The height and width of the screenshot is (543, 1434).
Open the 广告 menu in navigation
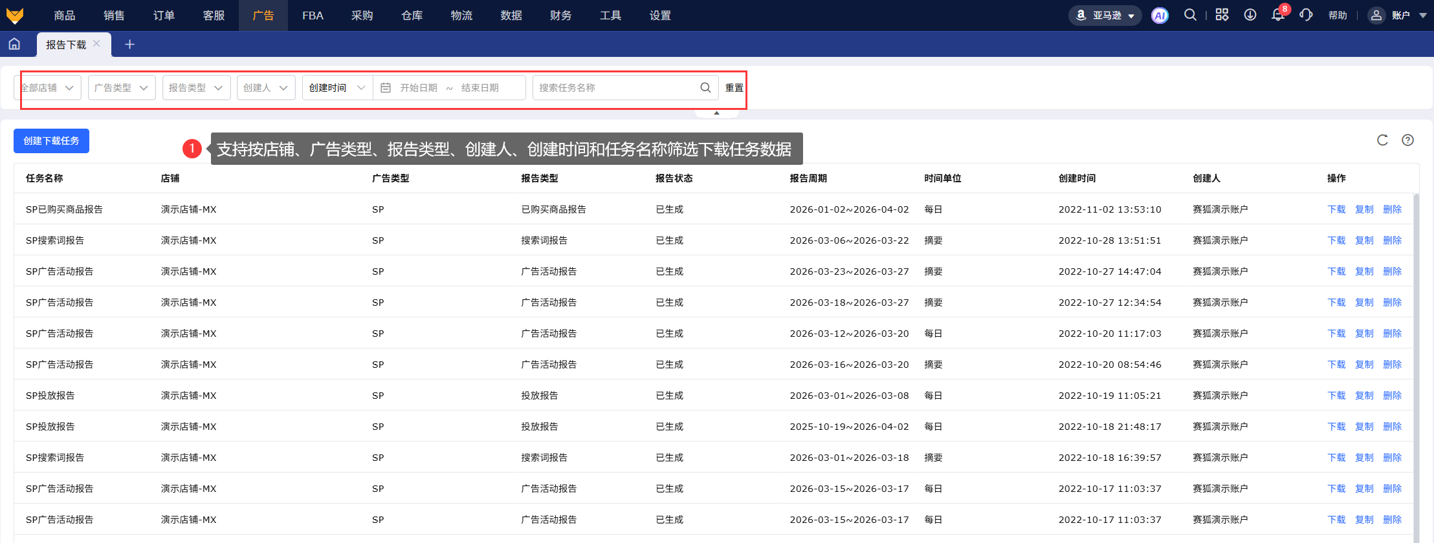click(263, 16)
